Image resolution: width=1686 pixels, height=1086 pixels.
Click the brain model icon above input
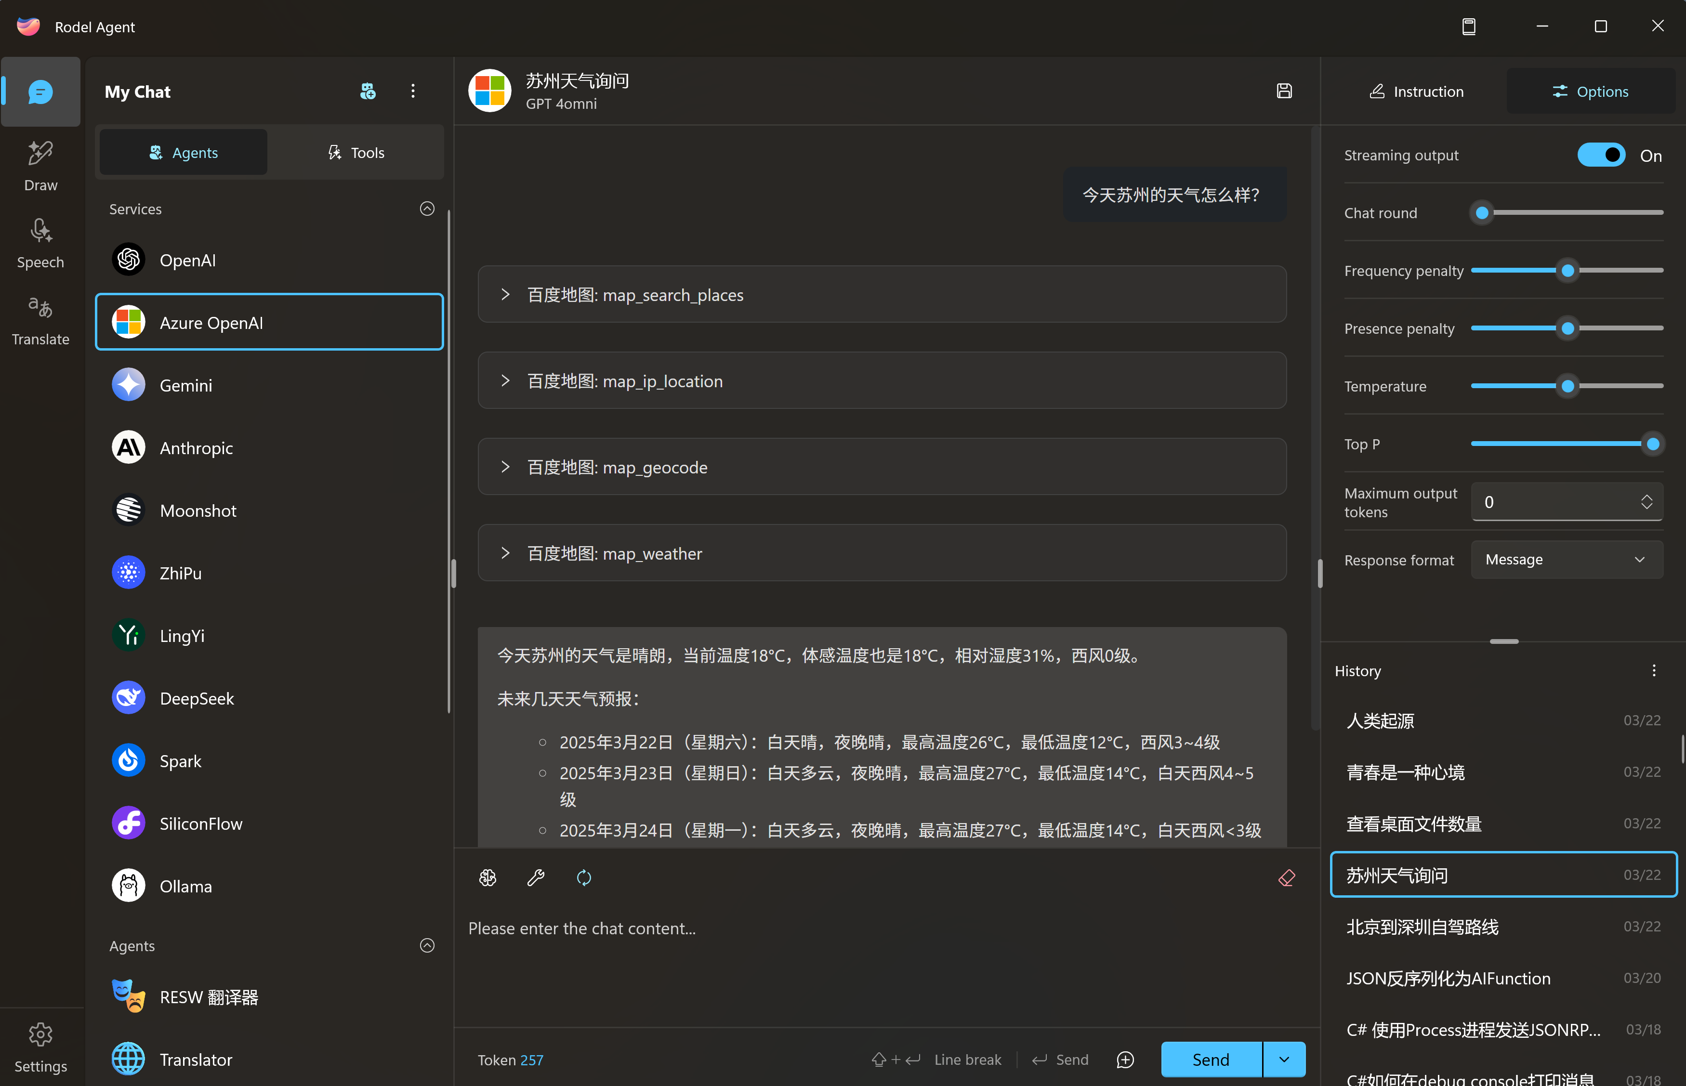(488, 877)
